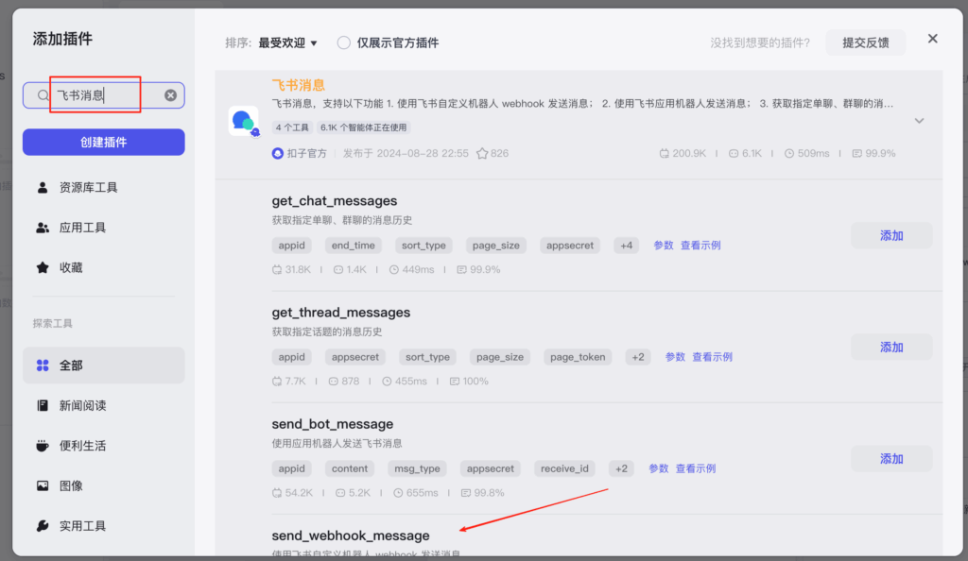Click the 飞书消息 plugin logo
The height and width of the screenshot is (561, 968).
point(244,121)
